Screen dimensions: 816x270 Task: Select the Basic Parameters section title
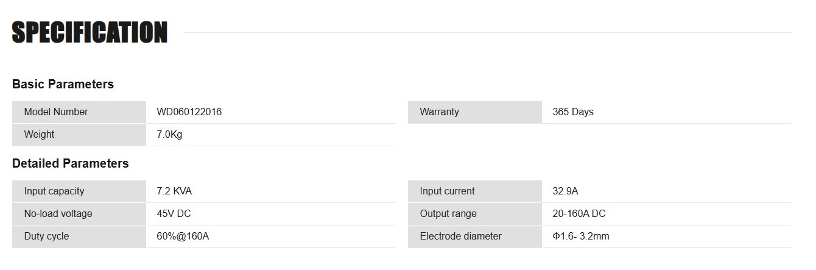[63, 84]
